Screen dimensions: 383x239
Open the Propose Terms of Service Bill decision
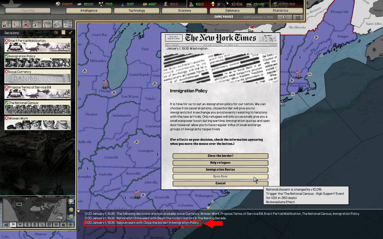pyautogui.click(x=38, y=92)
